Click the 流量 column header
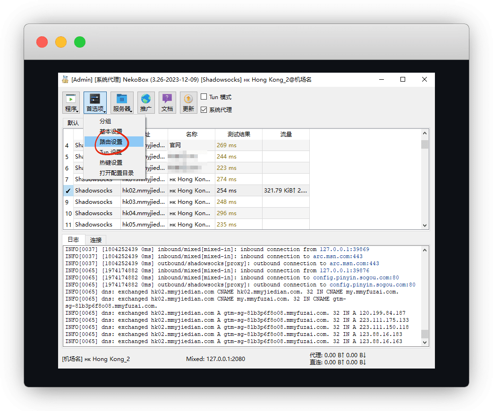This screenshot has height=411, width=493. click(x=286, y=134)
